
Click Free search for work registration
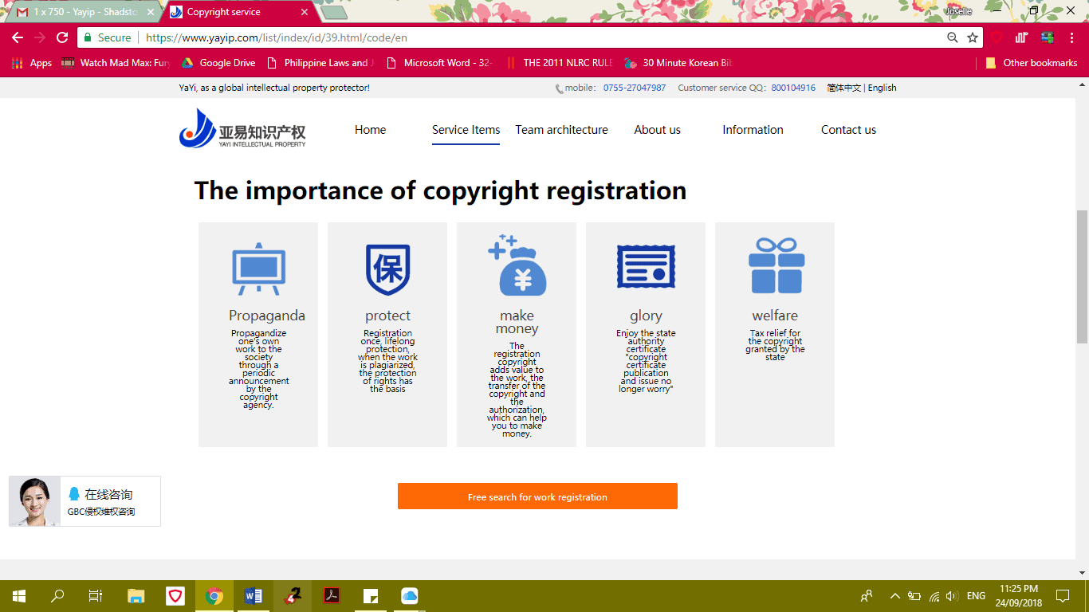coord(537,496)
